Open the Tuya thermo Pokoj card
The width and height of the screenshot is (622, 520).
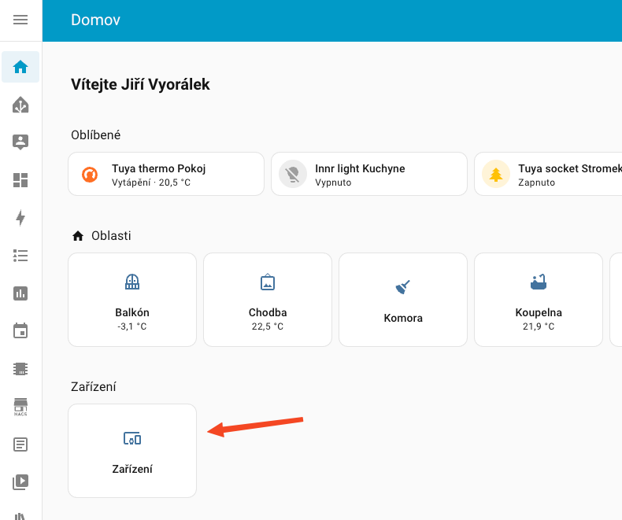click(166, 174)
